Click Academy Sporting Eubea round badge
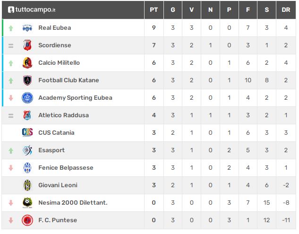The image size is (299, 234). pos(27,98)
